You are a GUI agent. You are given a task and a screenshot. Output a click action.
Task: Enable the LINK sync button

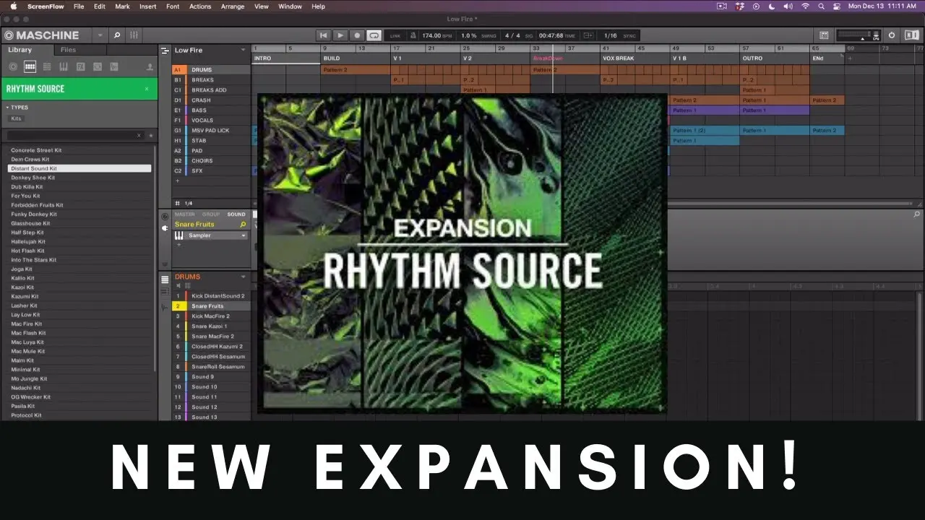pyautogui.click(x=395, y=35)
